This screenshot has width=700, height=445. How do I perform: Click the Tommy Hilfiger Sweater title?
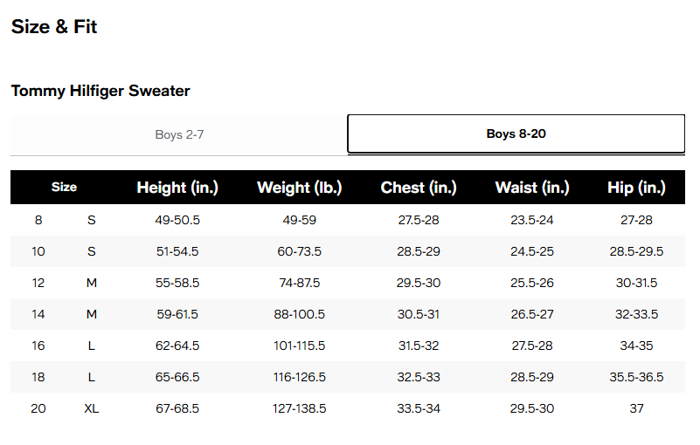100,91
